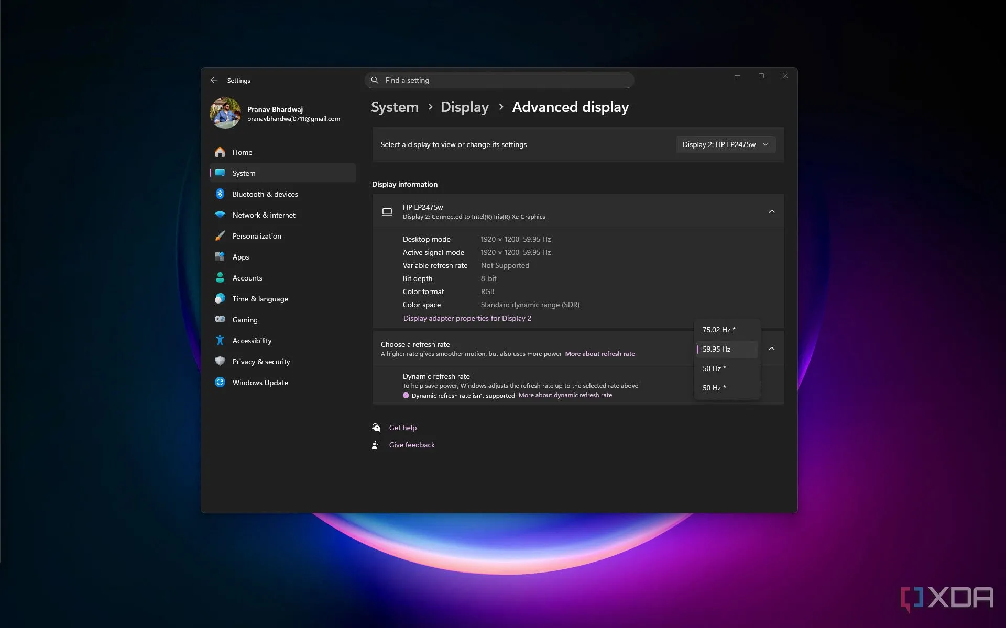Open More about dynamic refresh rate link
The width and height of the screenshot is (1006, 628).
[x=565, y=395]
